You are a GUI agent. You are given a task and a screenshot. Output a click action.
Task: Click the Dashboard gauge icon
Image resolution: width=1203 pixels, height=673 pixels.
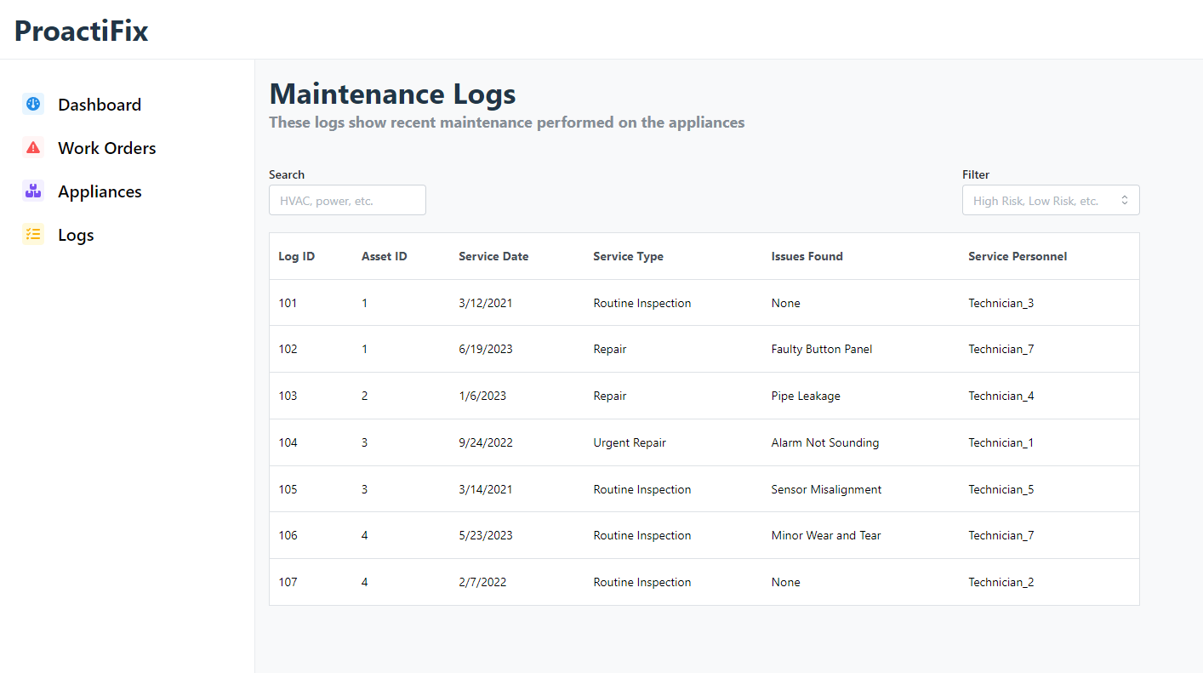[33, 104]
